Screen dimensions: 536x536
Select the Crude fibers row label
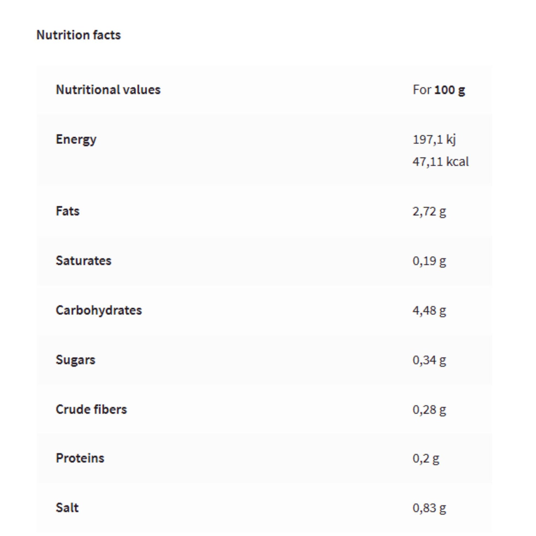click(x=91, y=409)
